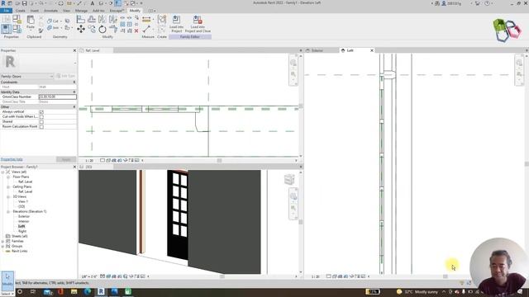Click the Copy tool next to Move
This screenshot has width=529, height=297.
(92, 30)
